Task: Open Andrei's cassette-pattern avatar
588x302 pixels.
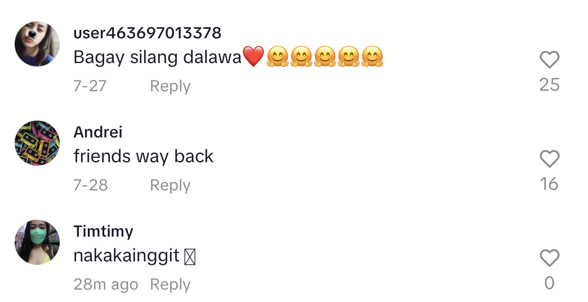Action: (37, 143)
